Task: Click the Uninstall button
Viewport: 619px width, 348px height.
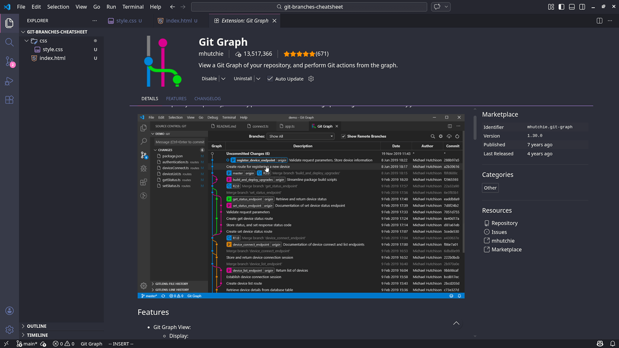Action: point(243,79)
